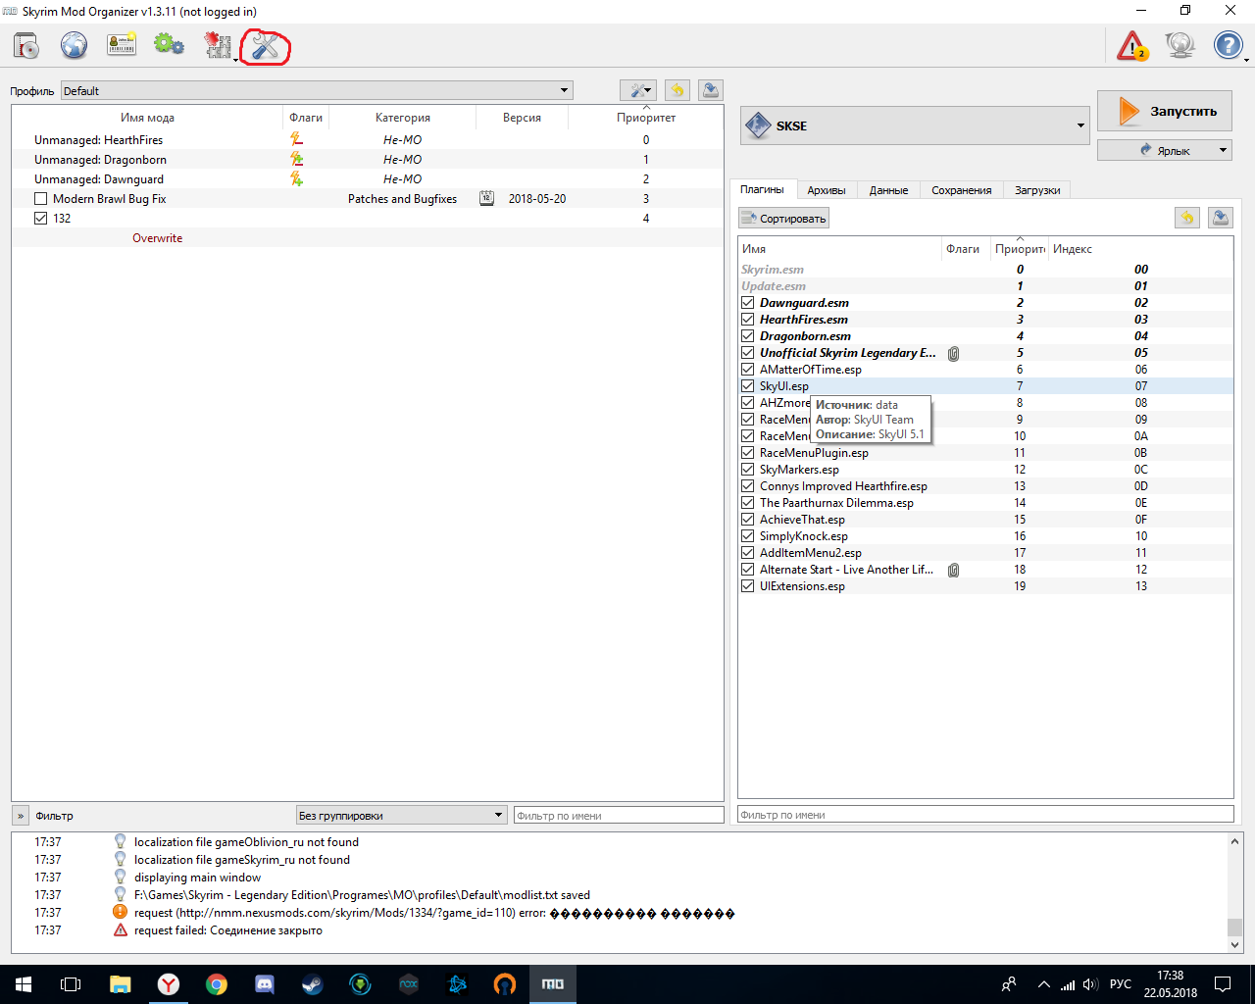Open the SKSE executable dropdown
The height and width of the screenshot is (1004, 1255).
(915, 125)
